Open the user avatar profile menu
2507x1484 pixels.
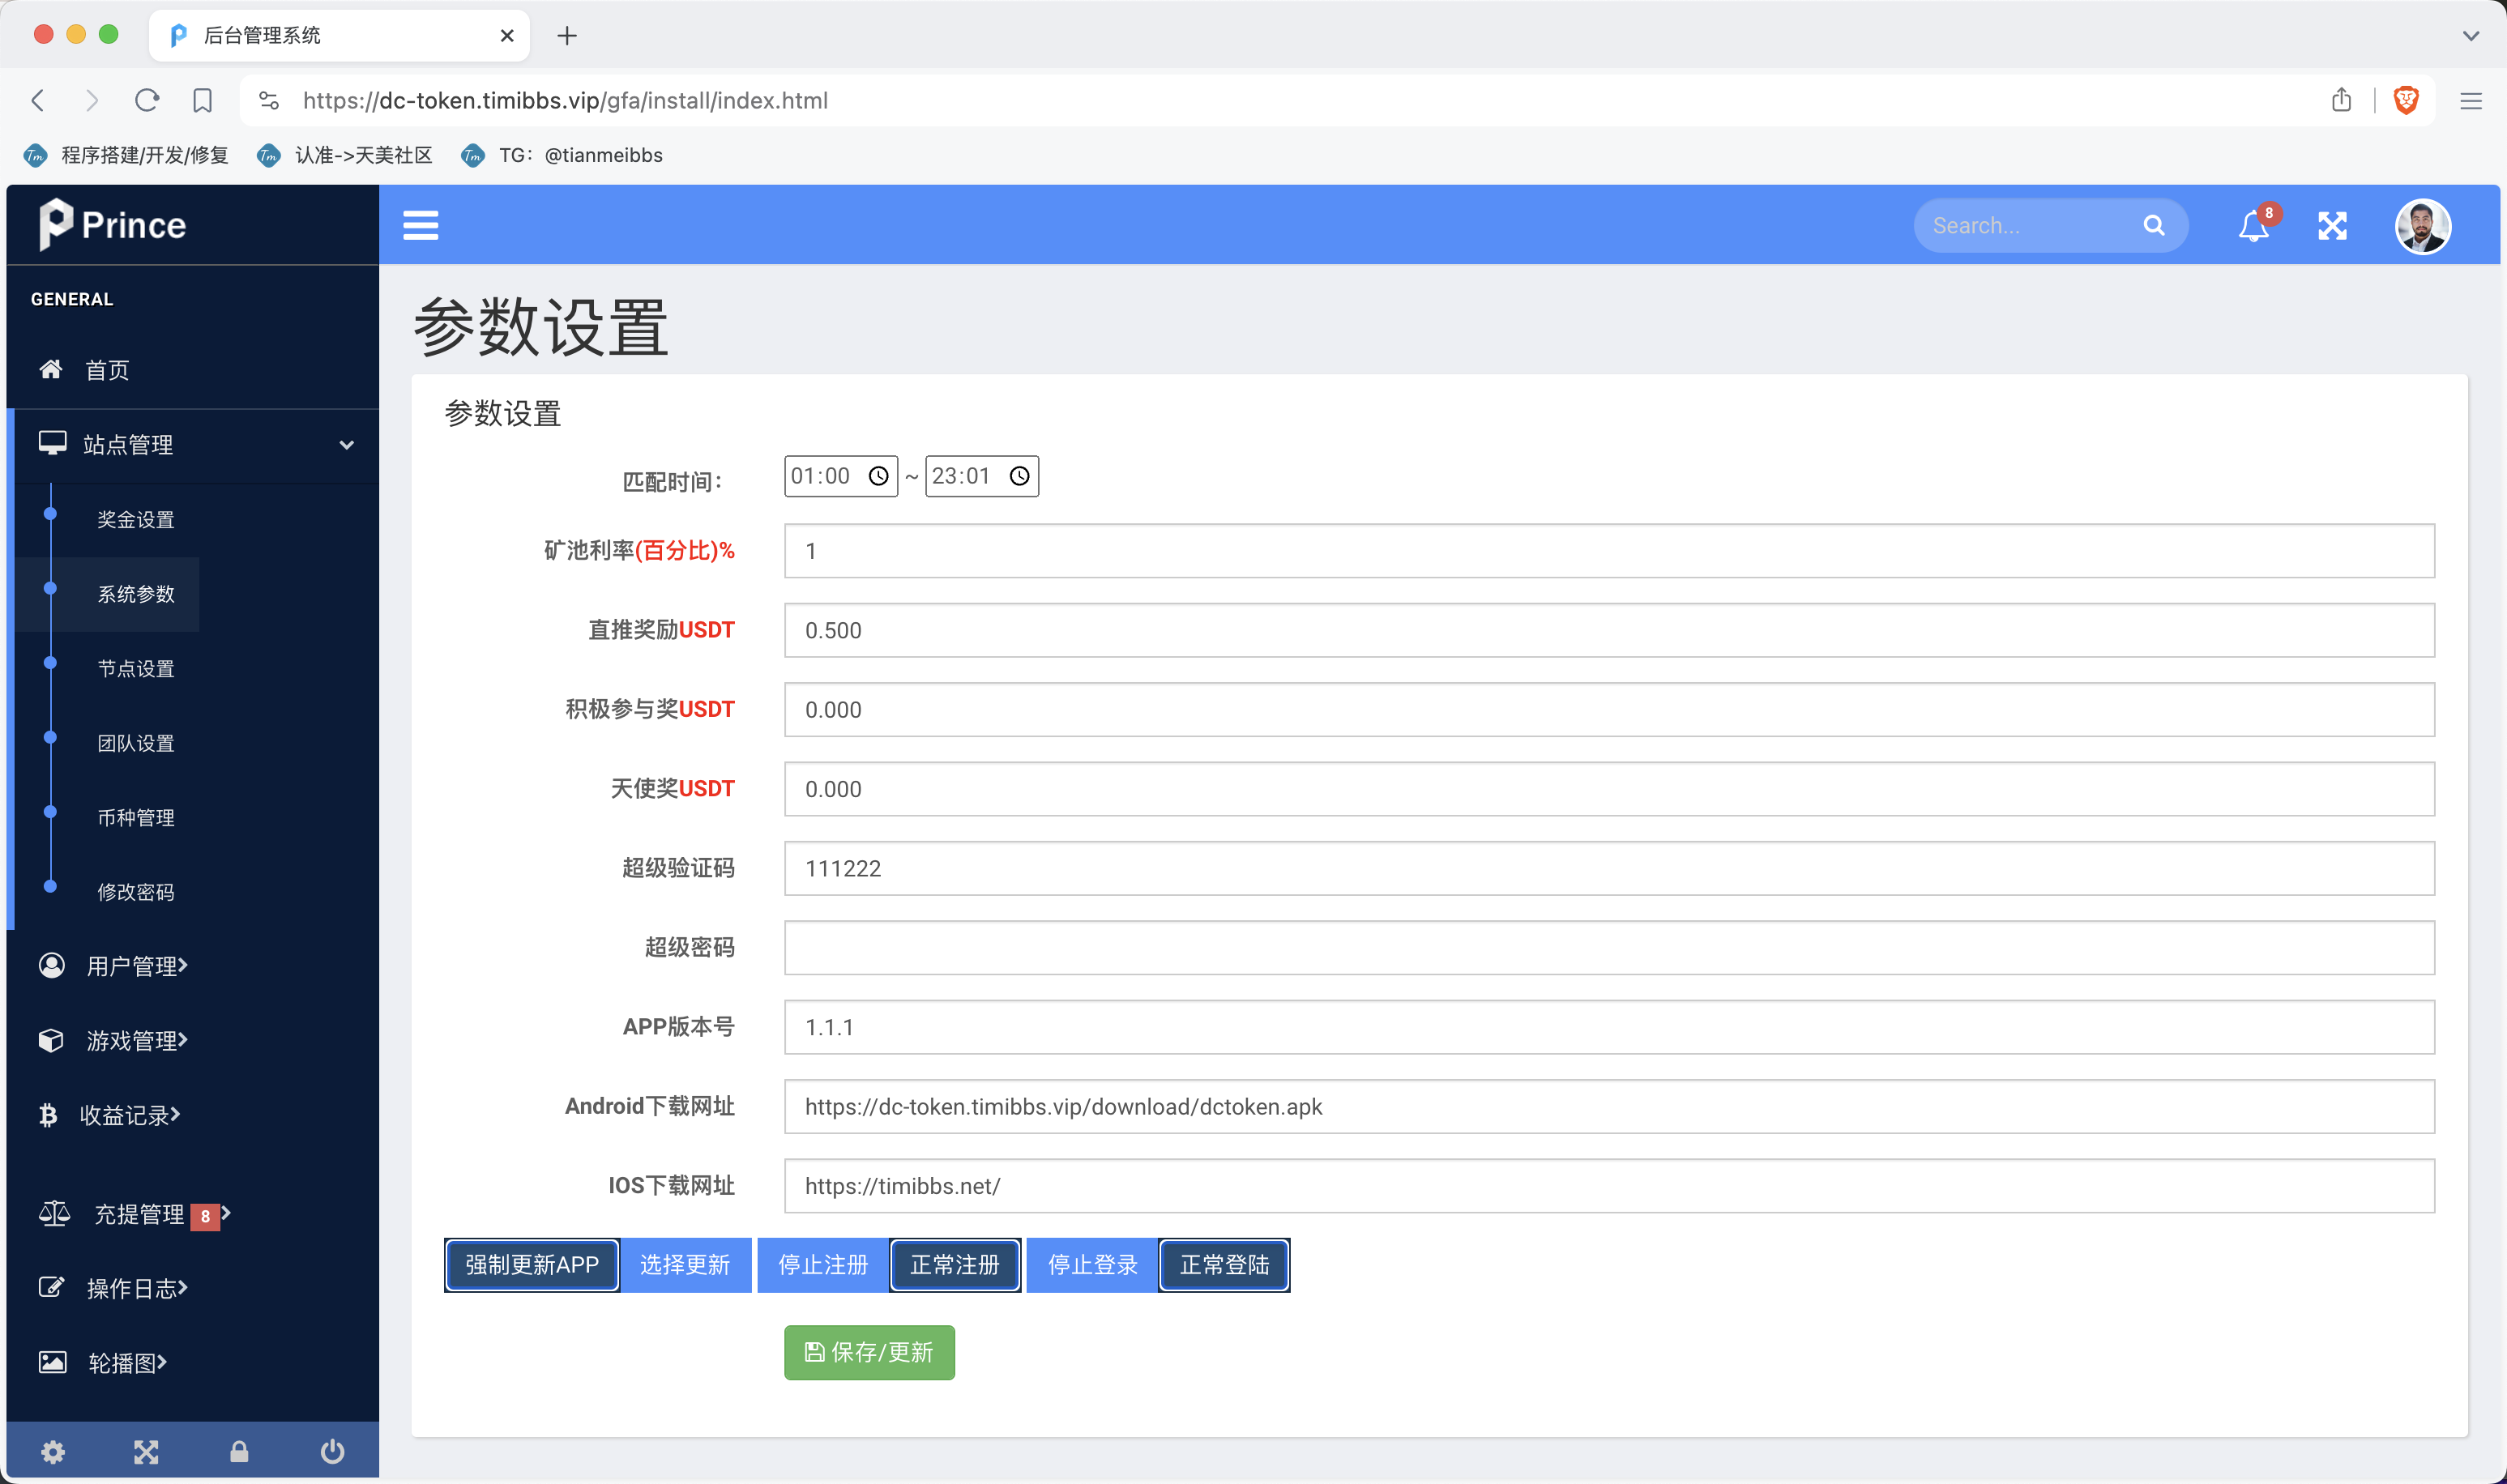click(x=2422, y=226)
